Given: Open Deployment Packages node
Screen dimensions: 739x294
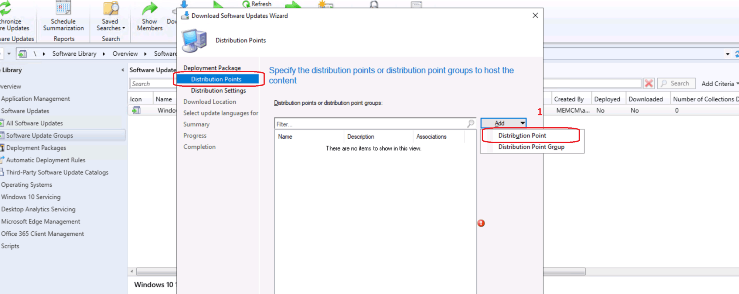Looking at the screenshot, I should click(x=36, y=148).
